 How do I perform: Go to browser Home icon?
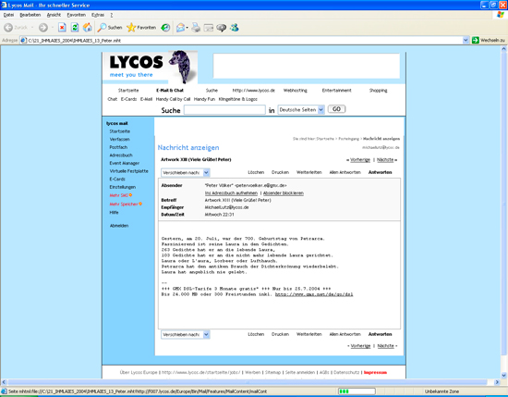(88, 28)
